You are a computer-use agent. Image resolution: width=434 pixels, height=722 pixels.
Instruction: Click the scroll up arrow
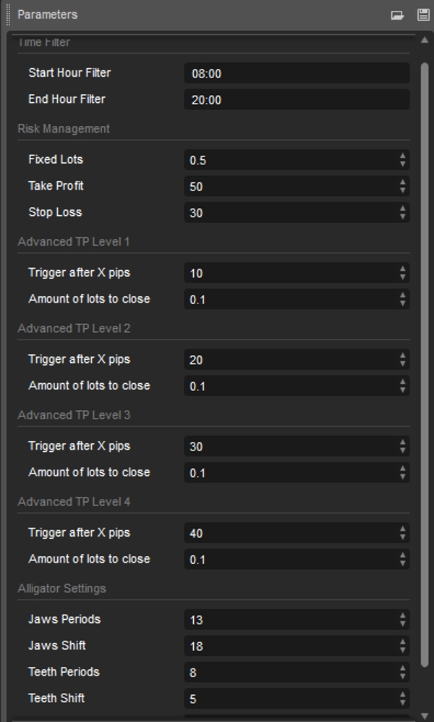(x=425, y=41)
